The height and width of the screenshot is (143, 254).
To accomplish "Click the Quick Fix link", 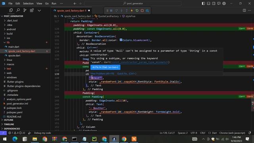I will pos(127,73).
